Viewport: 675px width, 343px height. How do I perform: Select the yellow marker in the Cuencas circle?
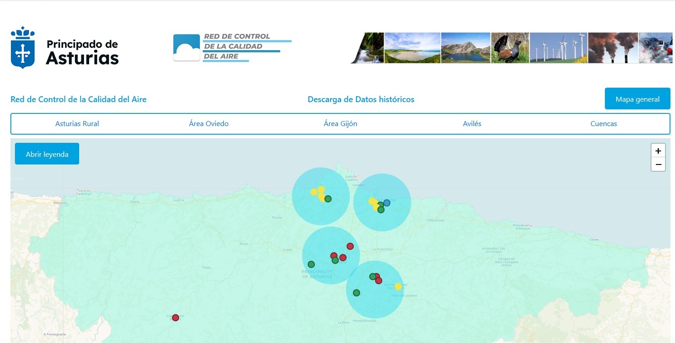pyautogui.click(x=398, y=287)
